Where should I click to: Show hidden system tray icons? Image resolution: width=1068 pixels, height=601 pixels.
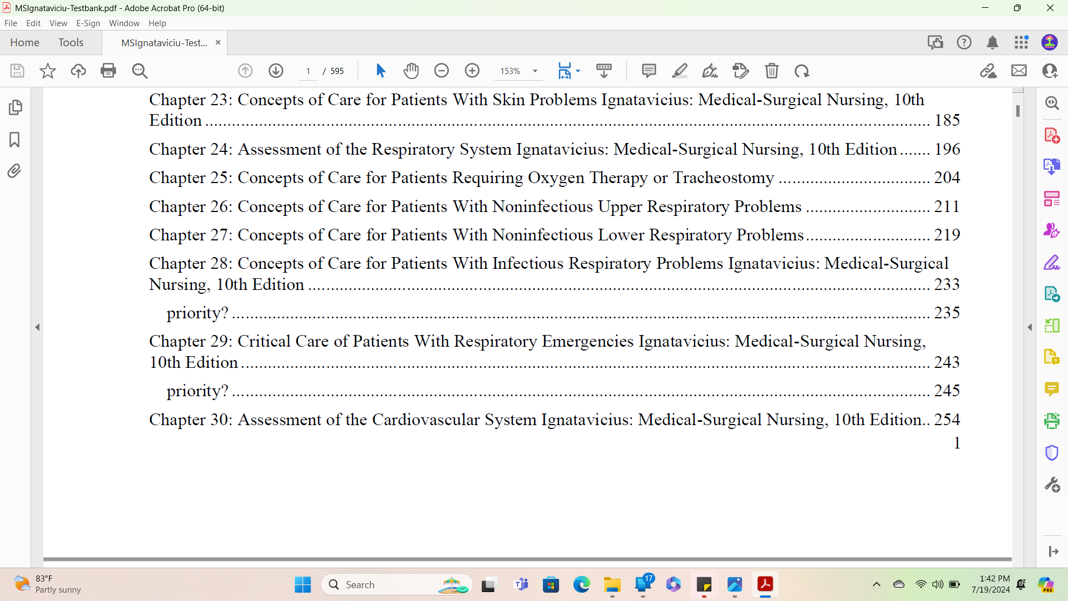877,584
